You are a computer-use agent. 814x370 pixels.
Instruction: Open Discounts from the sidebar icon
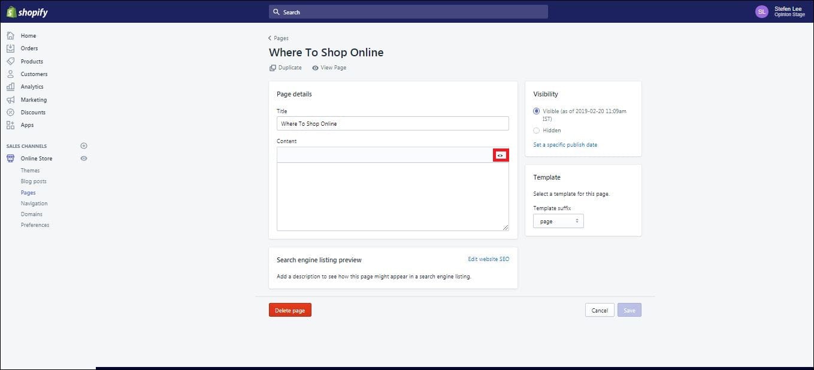[11, 112]
